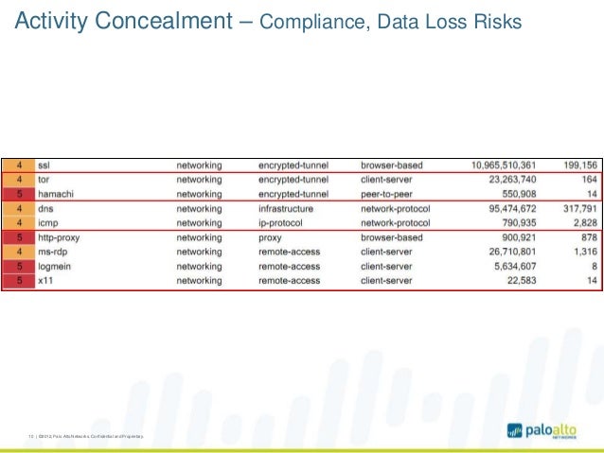Image resolution: width=604 pixels, height=453 pixels.
Task: Click 'client-server' in the tor row
Action: [x=386, y=180]
